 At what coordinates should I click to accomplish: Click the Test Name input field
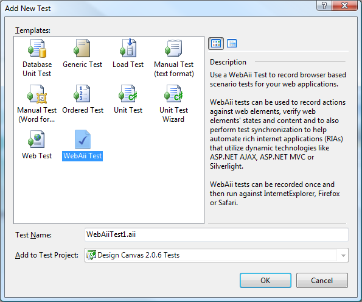217,234
